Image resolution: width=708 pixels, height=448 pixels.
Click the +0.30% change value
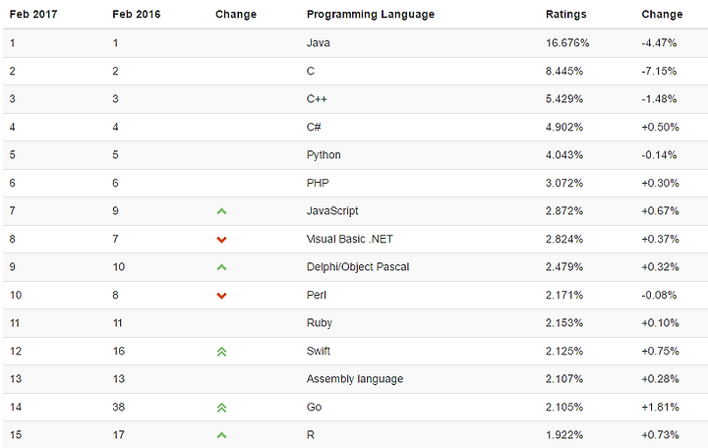coord(660,183)
